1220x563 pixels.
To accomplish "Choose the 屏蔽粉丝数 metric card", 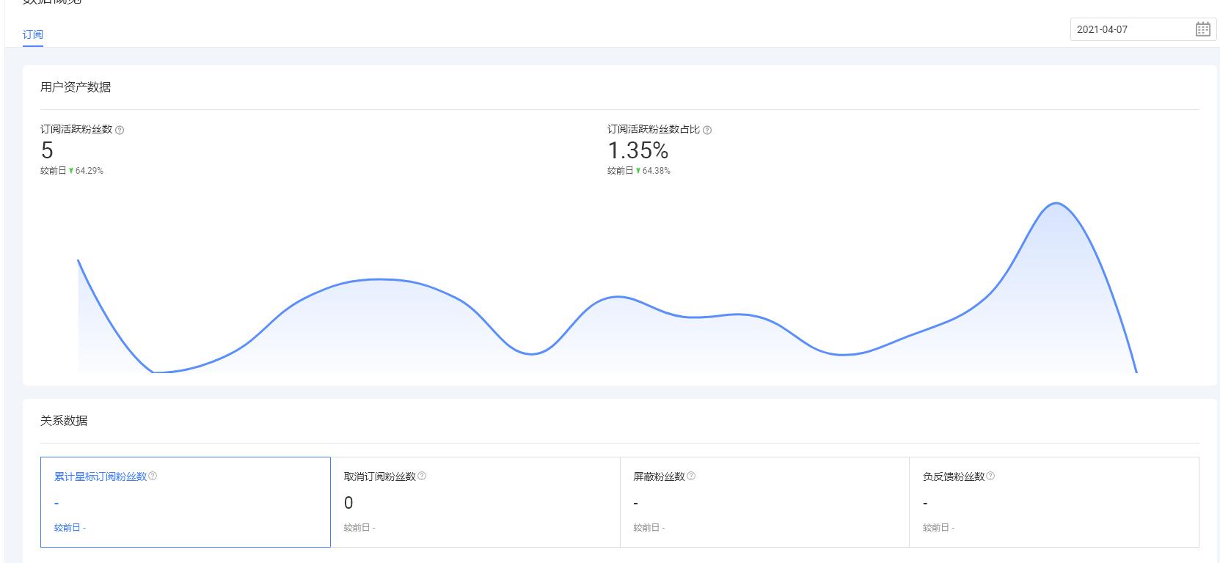I will click(764, 502).
